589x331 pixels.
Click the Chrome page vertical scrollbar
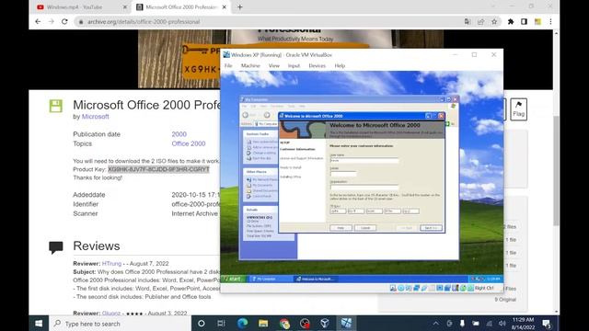pyautogui.click(x=556, y=171)
